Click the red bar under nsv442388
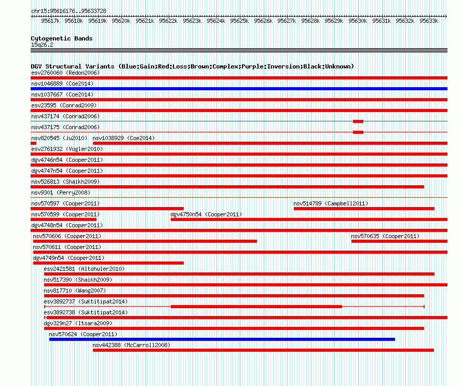This screenshot has height=386, width=462. (x=263, y=350)
